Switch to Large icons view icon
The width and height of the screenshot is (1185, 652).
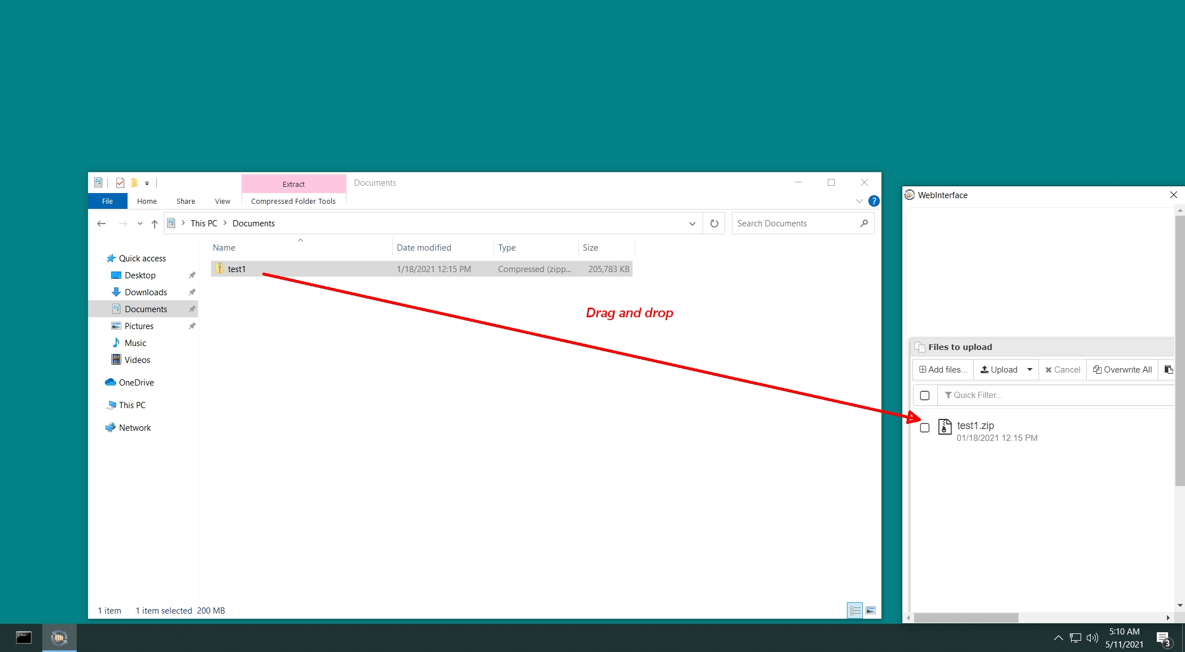pyautogui.click(x=871, y=610)
